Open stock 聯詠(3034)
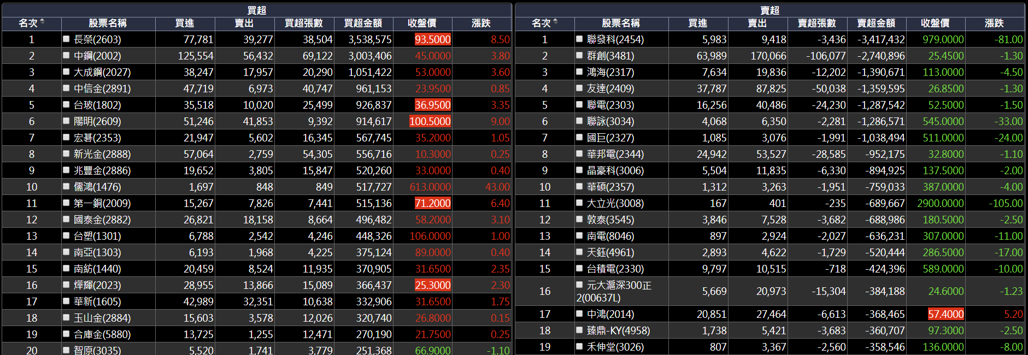Screen dimensions: 1028x355 [610, 121]
